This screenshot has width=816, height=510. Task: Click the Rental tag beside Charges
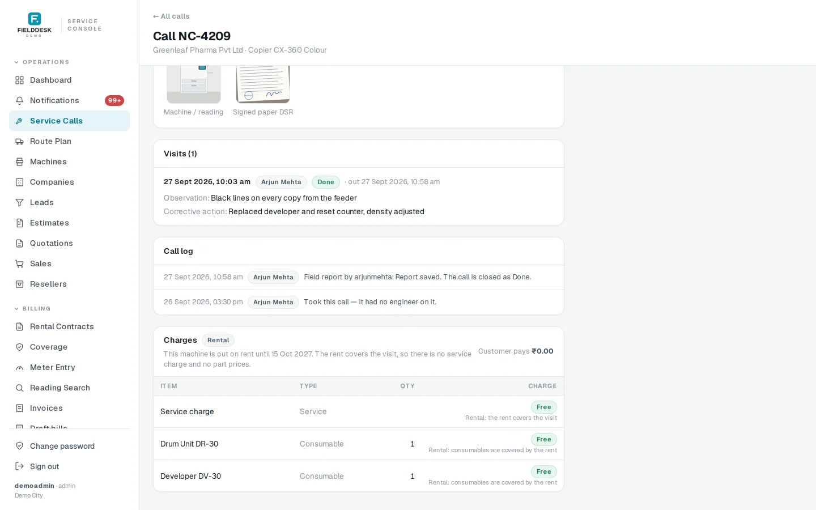pyautogui.click(x=218, y=340)
